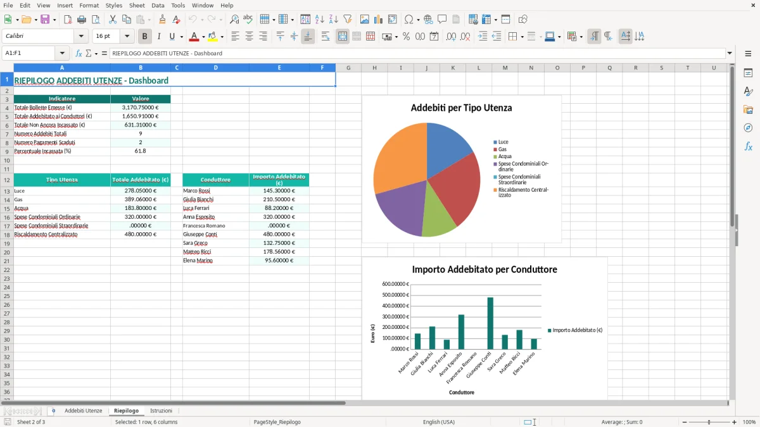Image resolution: width=760 pixels, height=427 pixels.
Task: Open Find & Replace
Action: point(234,20)
